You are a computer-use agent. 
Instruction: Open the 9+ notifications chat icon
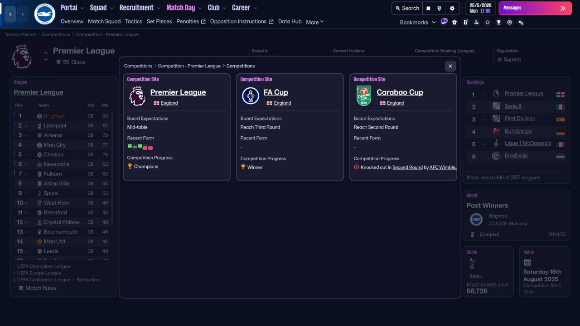click(444, 22)
